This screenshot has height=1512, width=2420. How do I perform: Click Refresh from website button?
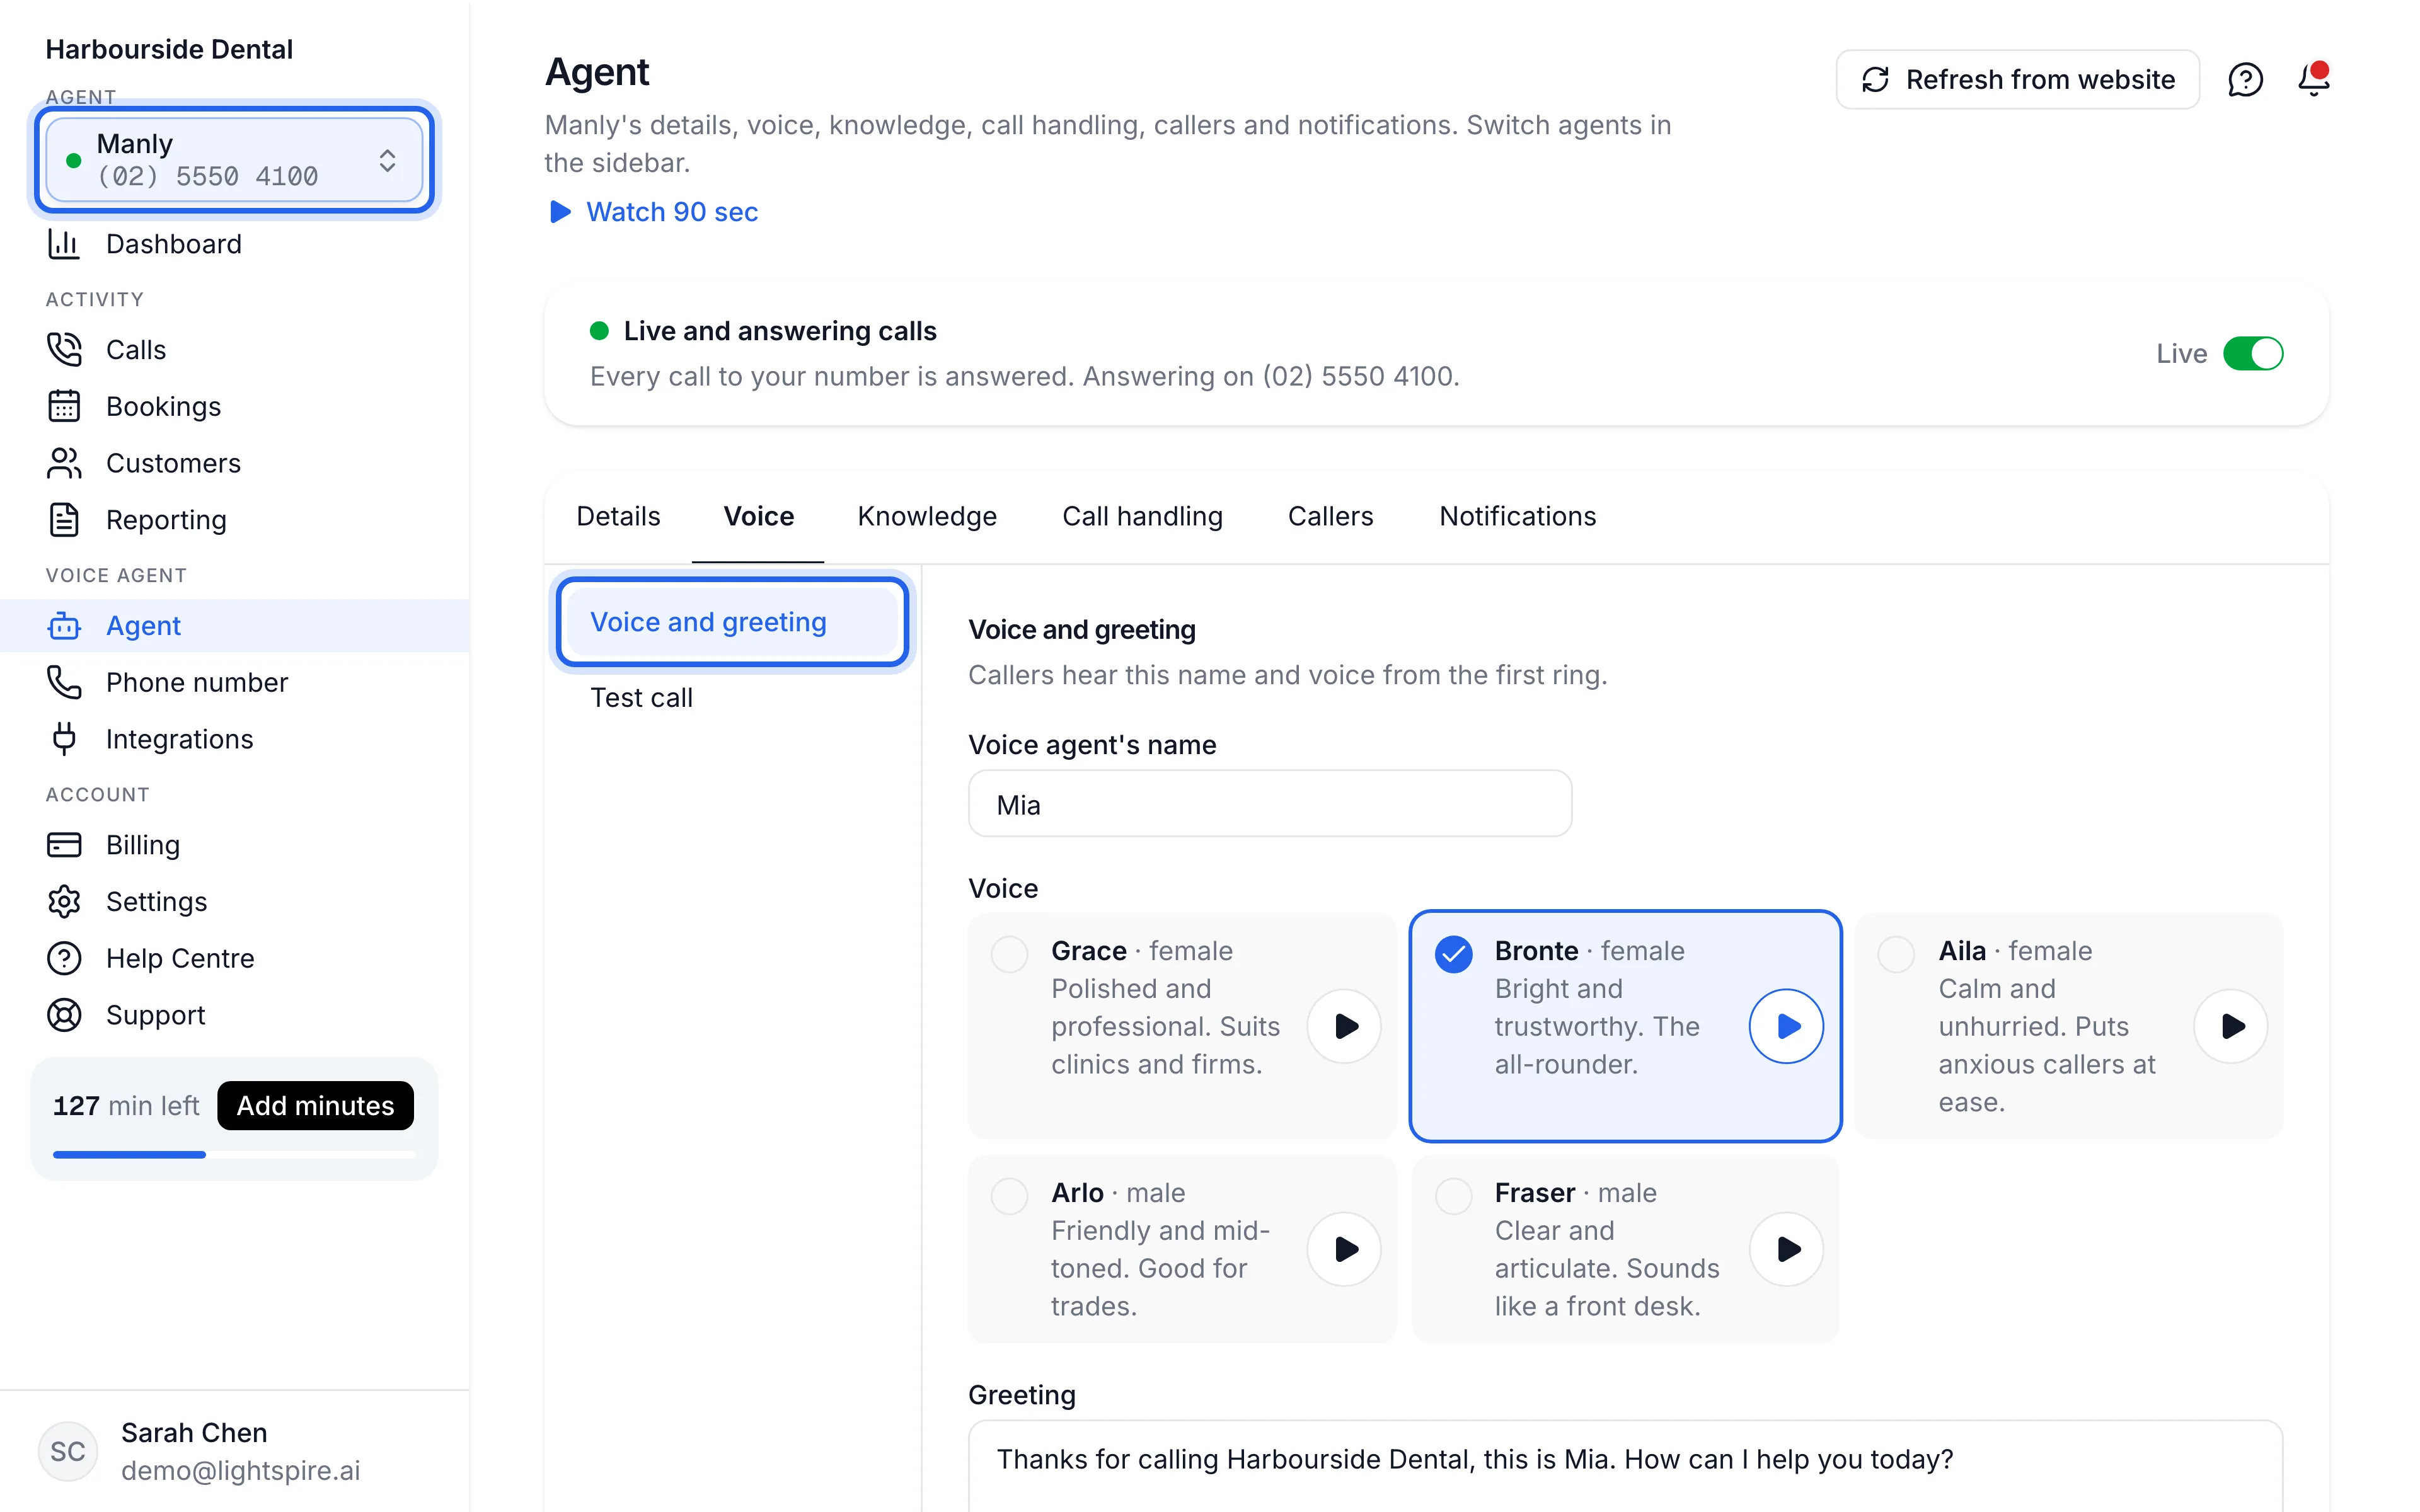pyautogui.click(x=2018, y=79)
